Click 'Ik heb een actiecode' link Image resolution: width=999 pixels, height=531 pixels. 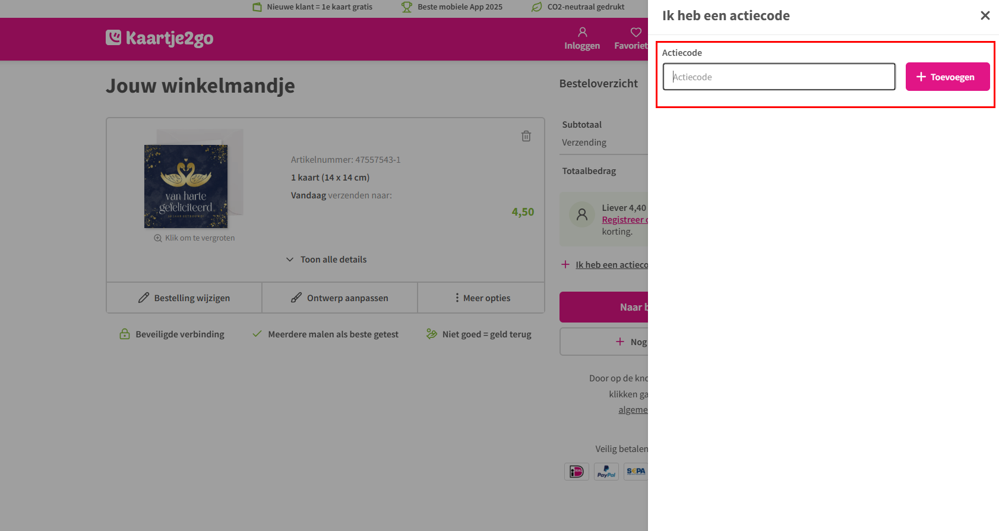[611, 265]
